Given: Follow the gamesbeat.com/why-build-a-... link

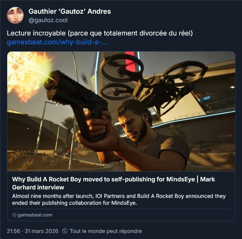Looking at the screenshot, I should pos(57,42).
